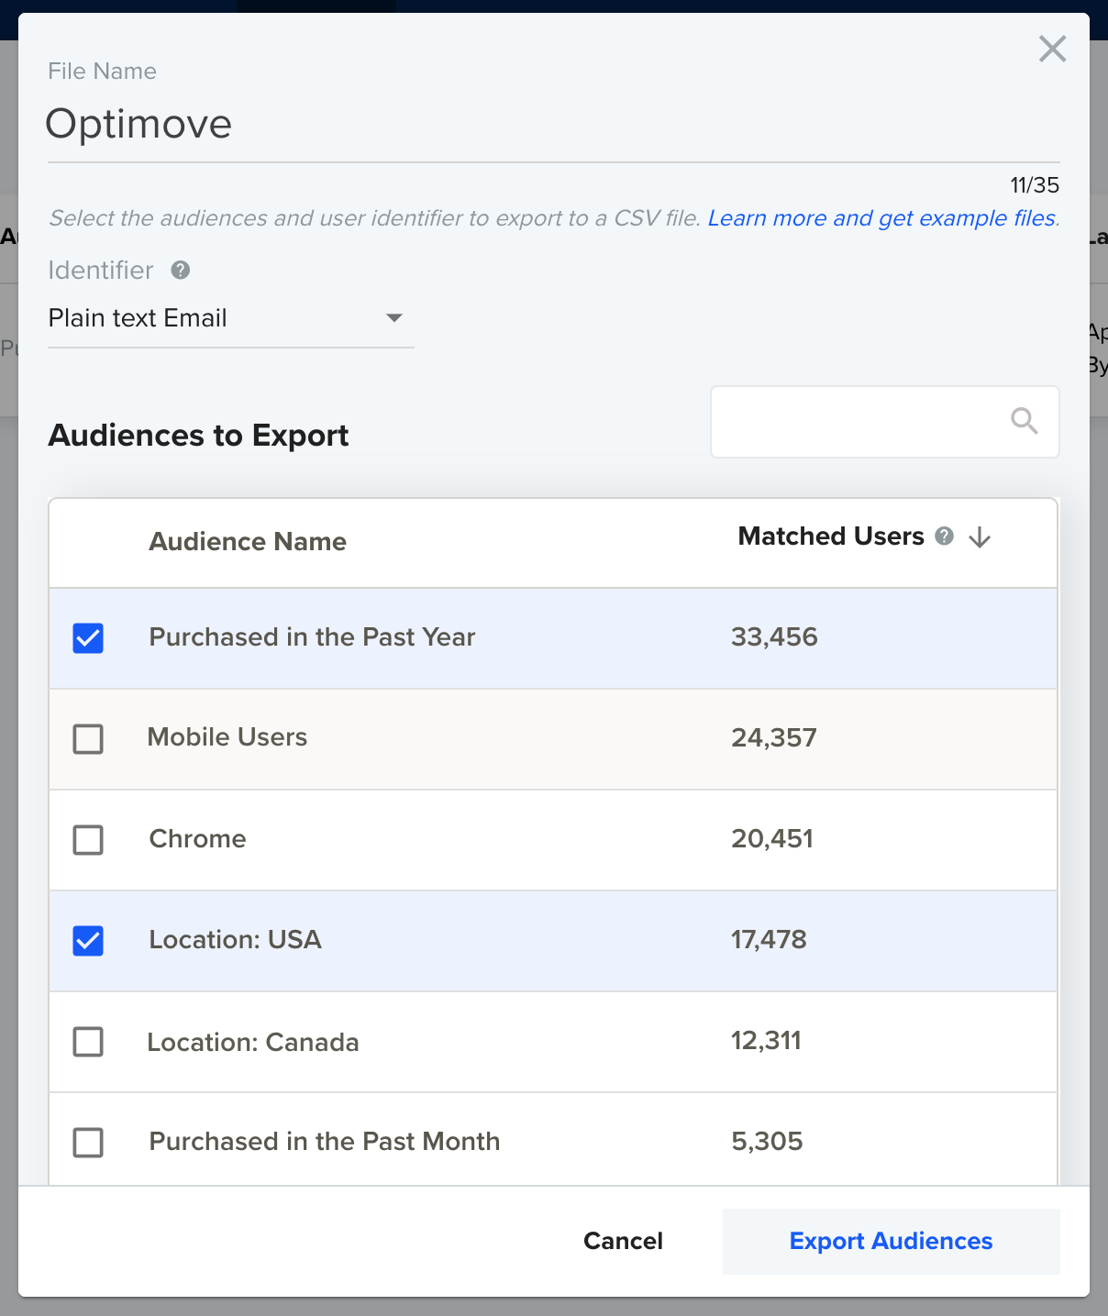
Task: Open Learn more and get example files link
Action: point(883,218)
